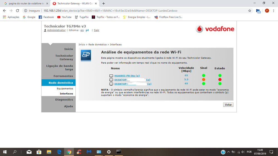The width and height of the screenshot is (278, 156).
Task: Open the TugaFlix bookmark
Action: point(82,17)
